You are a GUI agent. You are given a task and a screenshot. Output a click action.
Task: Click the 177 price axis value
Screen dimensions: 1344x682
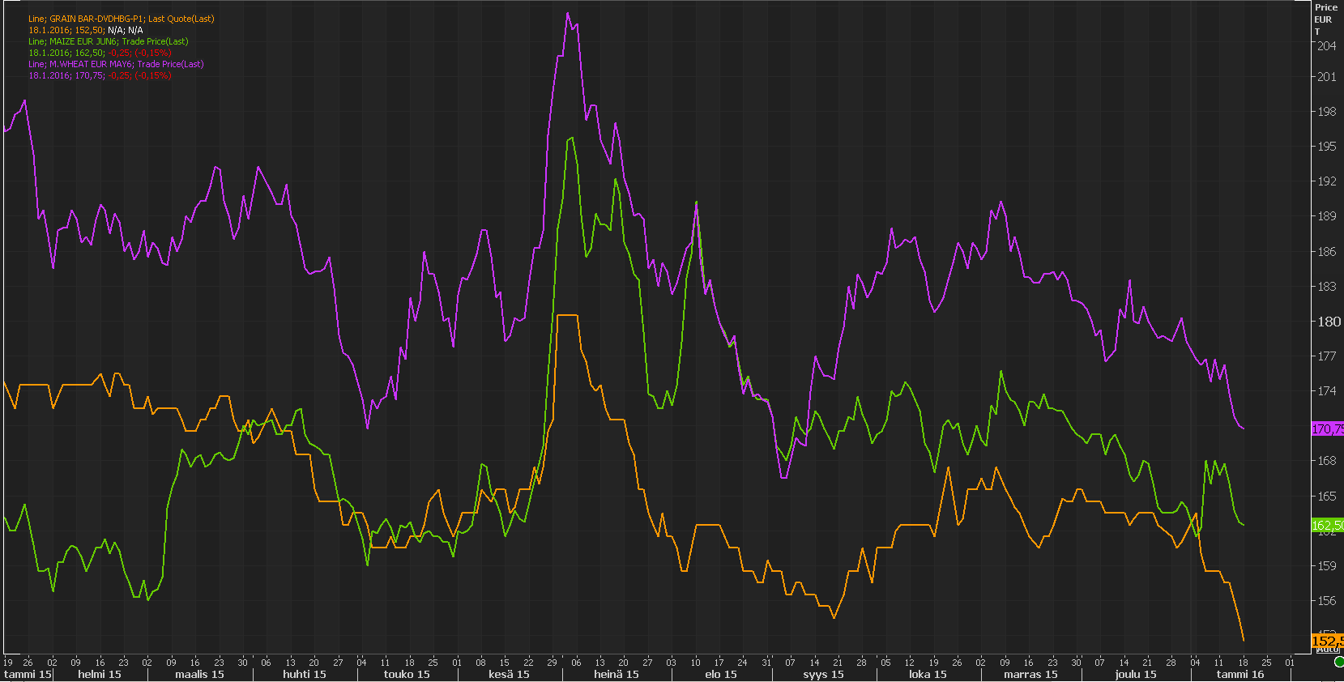coord(1327,356)
